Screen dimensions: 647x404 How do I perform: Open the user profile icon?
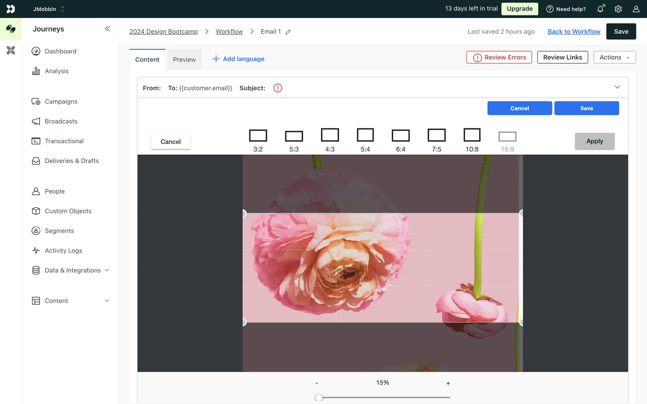coord(636,9)
